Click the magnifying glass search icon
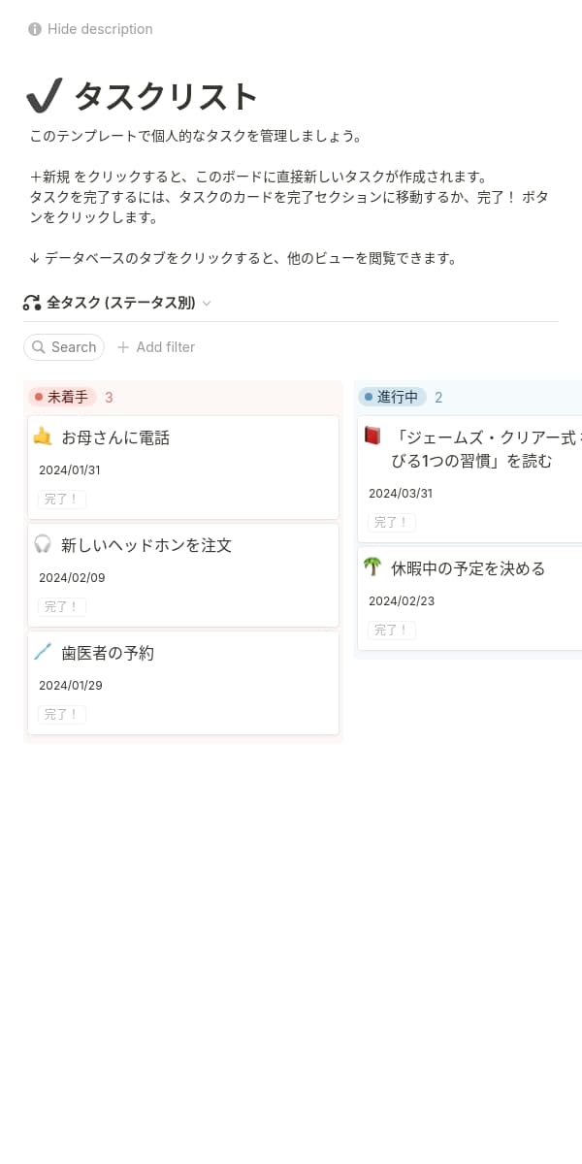Image resolution: width=582 pixels, height=1164 pixels. click(40, 346)
